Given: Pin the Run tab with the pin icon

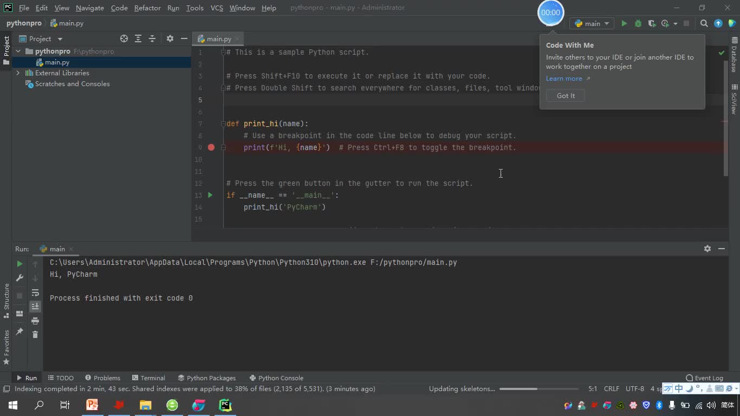Looking at the screenshot, I should coord(20,331).
